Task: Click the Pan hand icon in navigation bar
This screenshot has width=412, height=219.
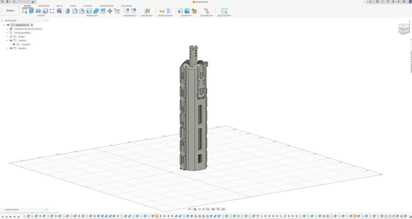Action: [199, 209]
